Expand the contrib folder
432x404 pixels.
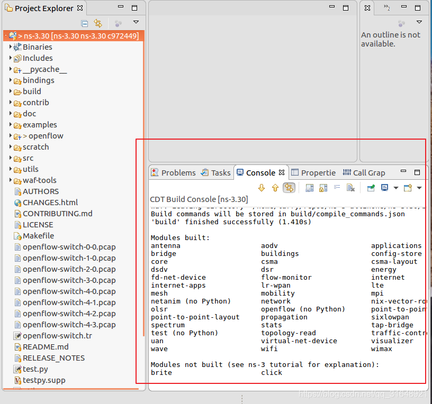11,103
